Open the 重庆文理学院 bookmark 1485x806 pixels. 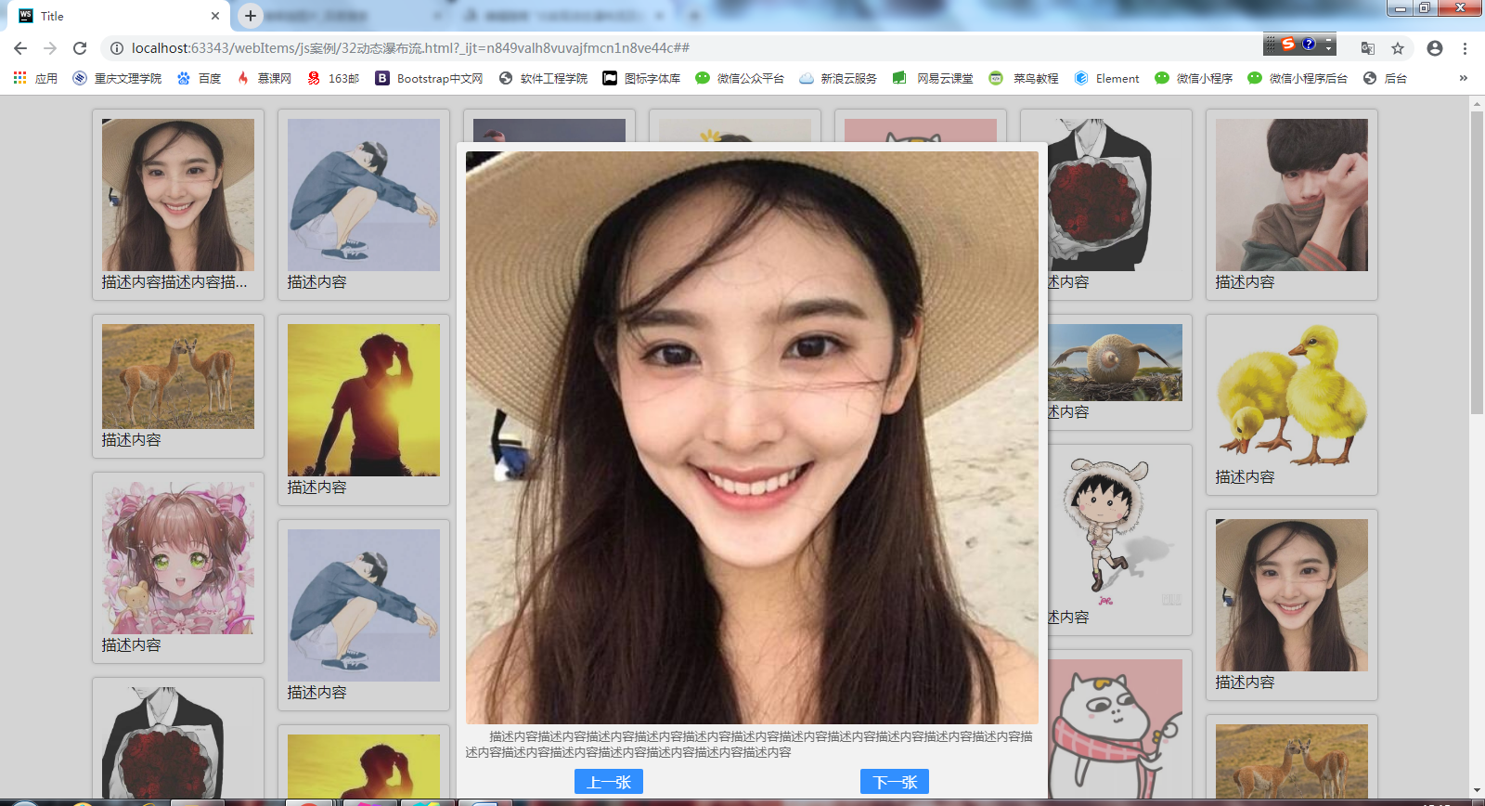pos(117,79)
